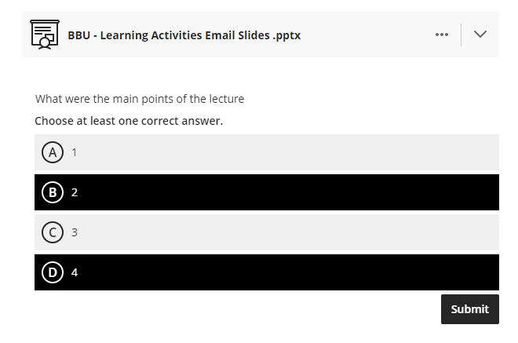Open BBU Learning Activities Email Slides file title
This screenshot has width=518, height=343.
click(x=184, y=35)
